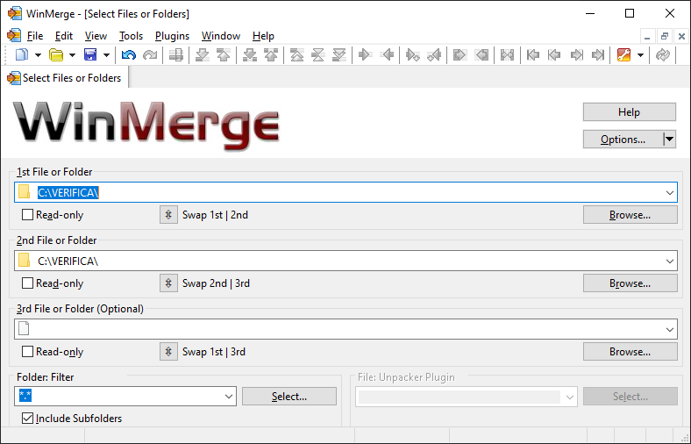Click the Swap 1st | 2nd button icon

168,215
